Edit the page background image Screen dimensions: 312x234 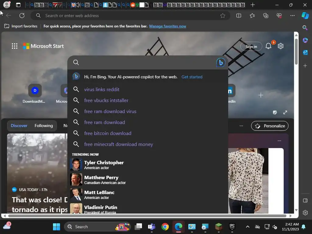tap(275, 112)
